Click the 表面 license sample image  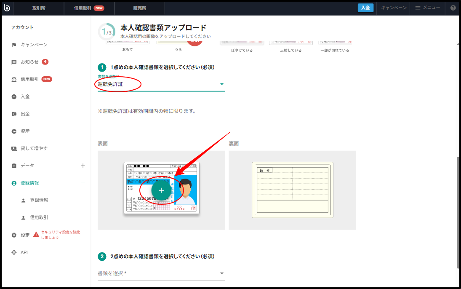(x=161, y=188)
